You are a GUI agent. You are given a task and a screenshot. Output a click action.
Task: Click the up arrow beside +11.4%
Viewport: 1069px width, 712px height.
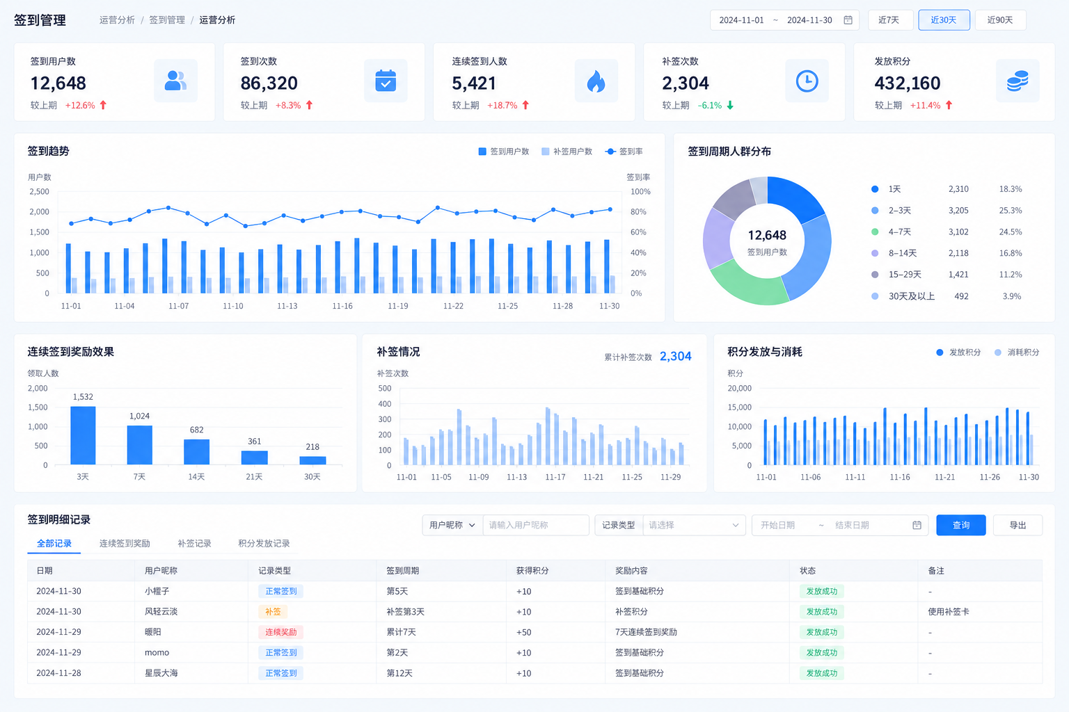pos(949,105)
